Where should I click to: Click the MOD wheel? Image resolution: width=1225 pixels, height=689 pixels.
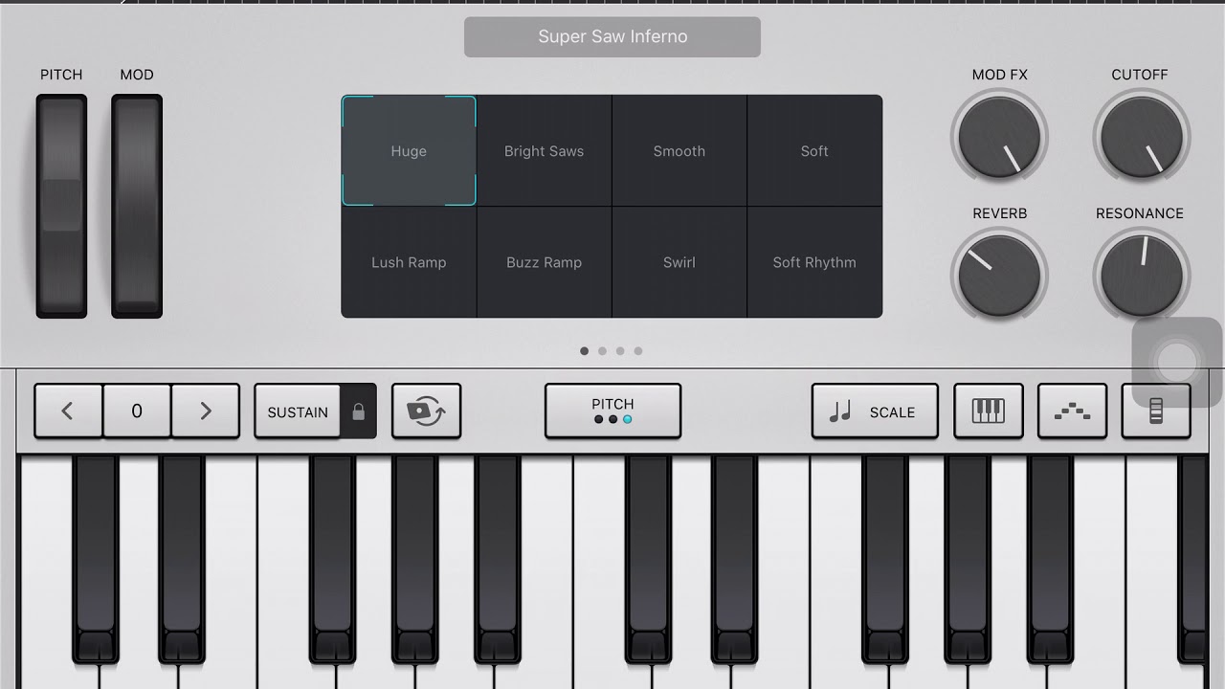137,206
